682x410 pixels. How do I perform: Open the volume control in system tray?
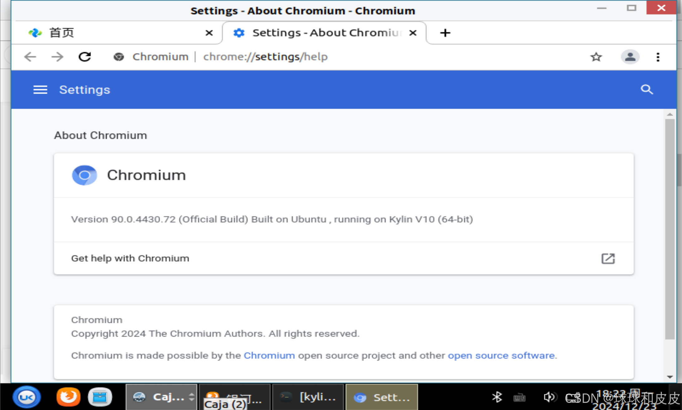549,397
